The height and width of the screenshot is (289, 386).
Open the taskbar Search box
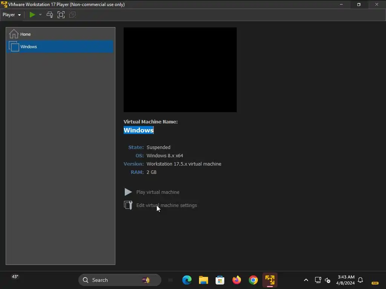119,280
